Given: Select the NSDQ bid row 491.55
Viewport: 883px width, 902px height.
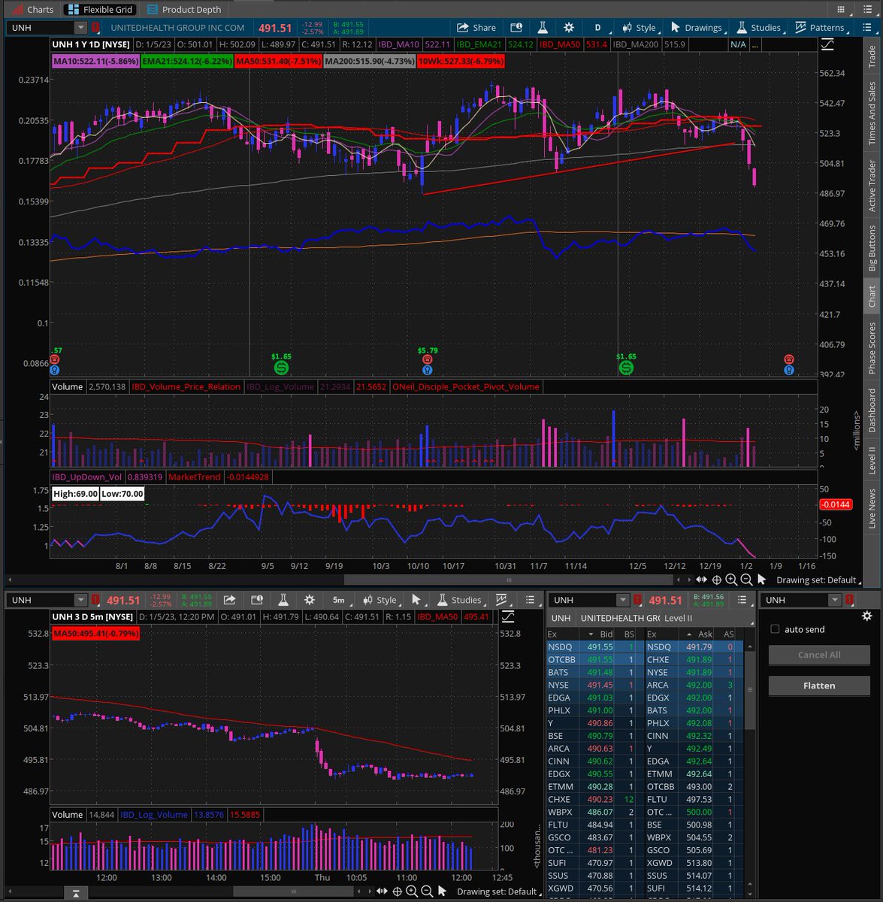Looking at the screenshot, I should [x=592, y=646].
